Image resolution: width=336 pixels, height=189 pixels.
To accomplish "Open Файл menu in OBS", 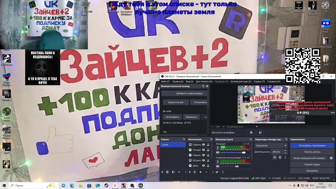I will 165,81.
